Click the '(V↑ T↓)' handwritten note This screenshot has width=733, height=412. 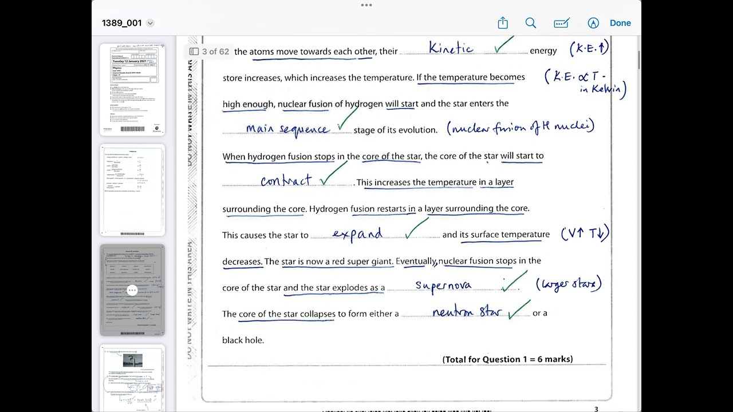tap(585, 233)
